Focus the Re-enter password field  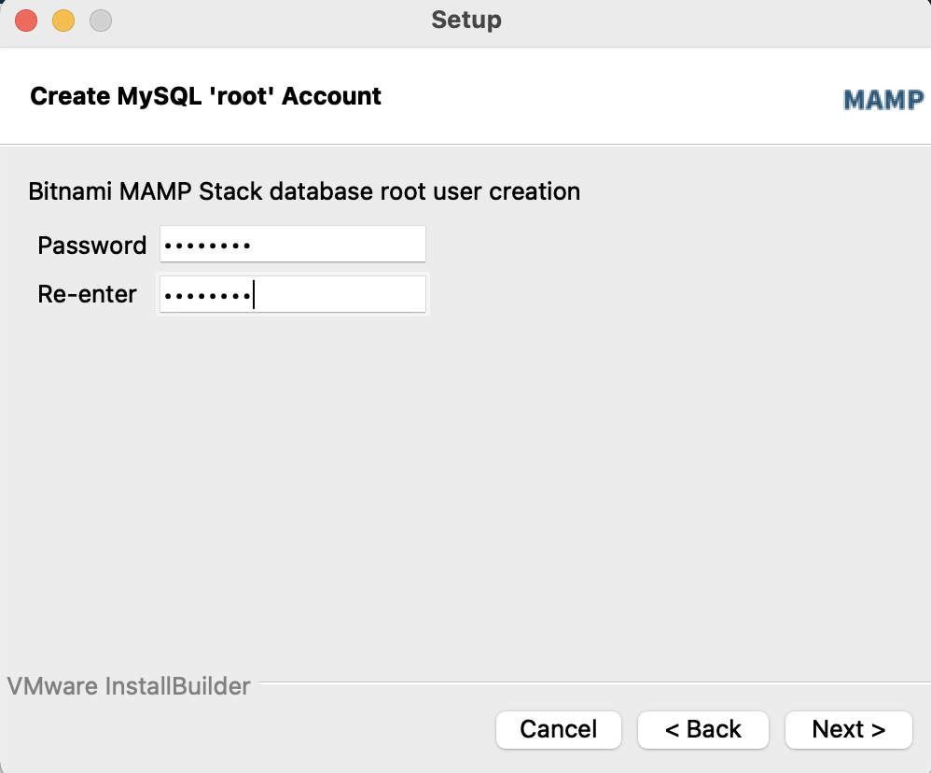click(293, 294)
